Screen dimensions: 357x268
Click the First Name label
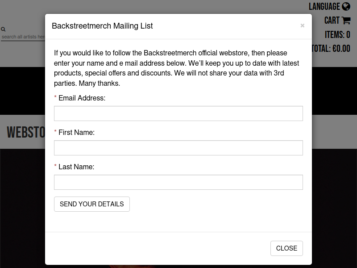76,132
